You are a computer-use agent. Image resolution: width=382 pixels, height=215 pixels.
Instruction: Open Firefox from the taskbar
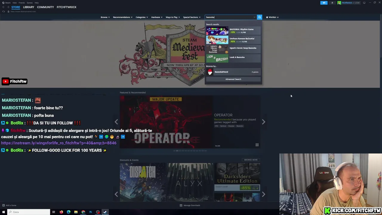click(61, 212)
